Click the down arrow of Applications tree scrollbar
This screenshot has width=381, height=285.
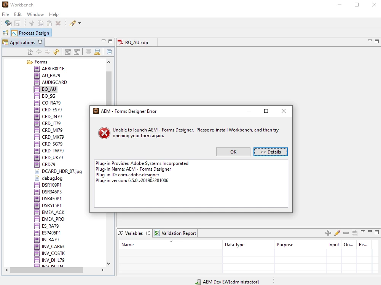(x=108, y=263)
